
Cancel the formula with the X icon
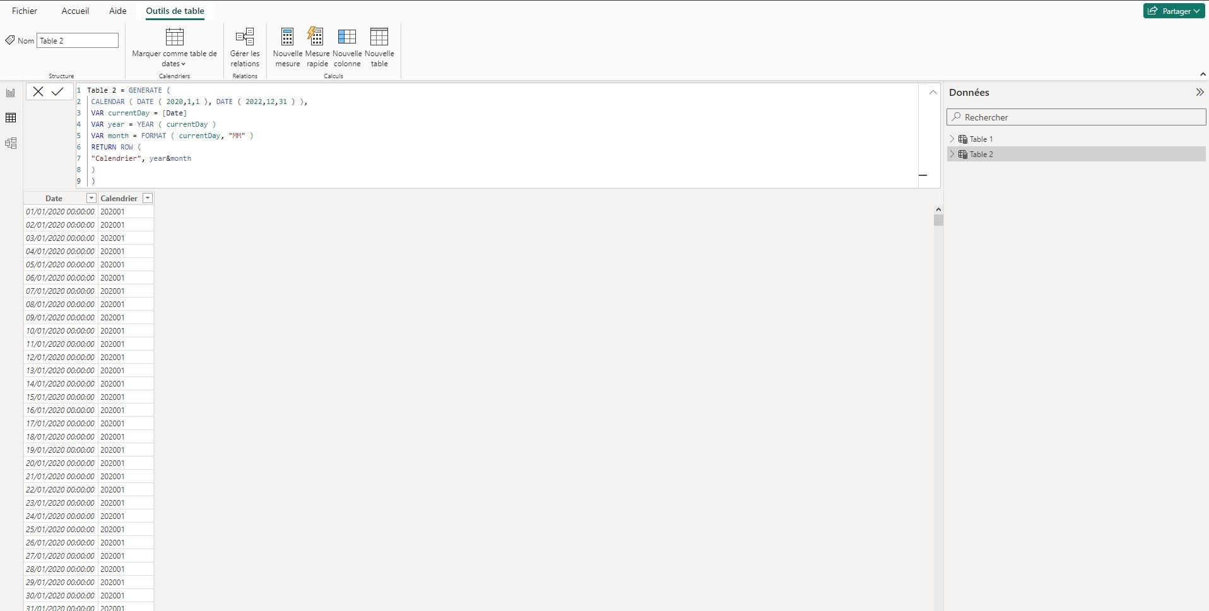pos(38,91)
